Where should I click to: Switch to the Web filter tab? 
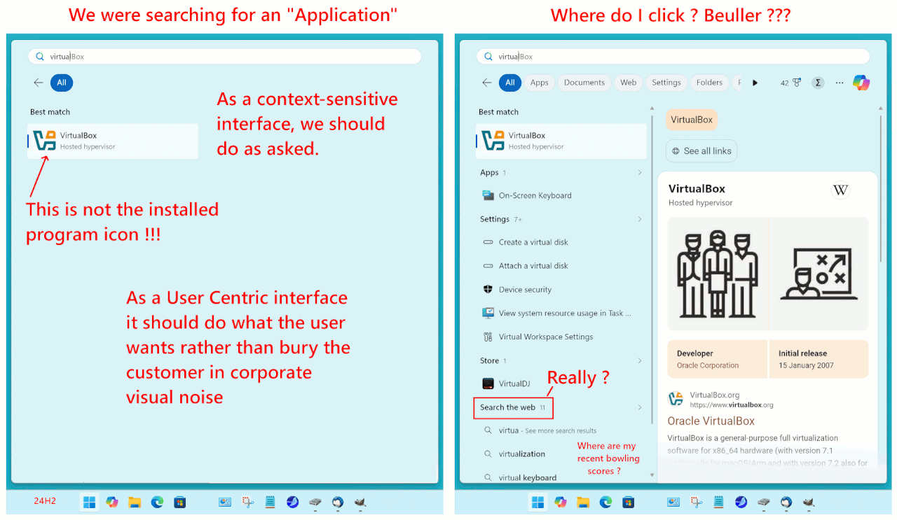(629, 83)
